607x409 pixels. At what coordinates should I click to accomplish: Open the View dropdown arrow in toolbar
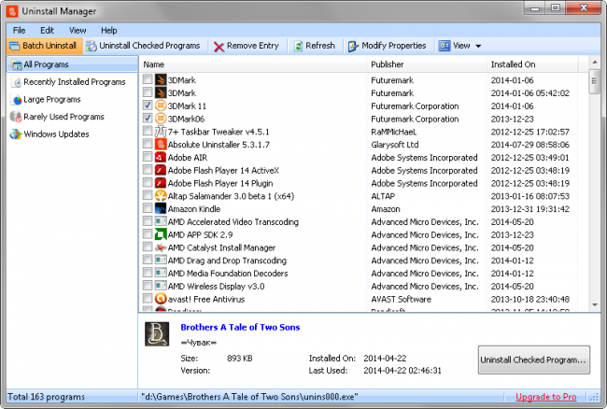coord(478,46)
